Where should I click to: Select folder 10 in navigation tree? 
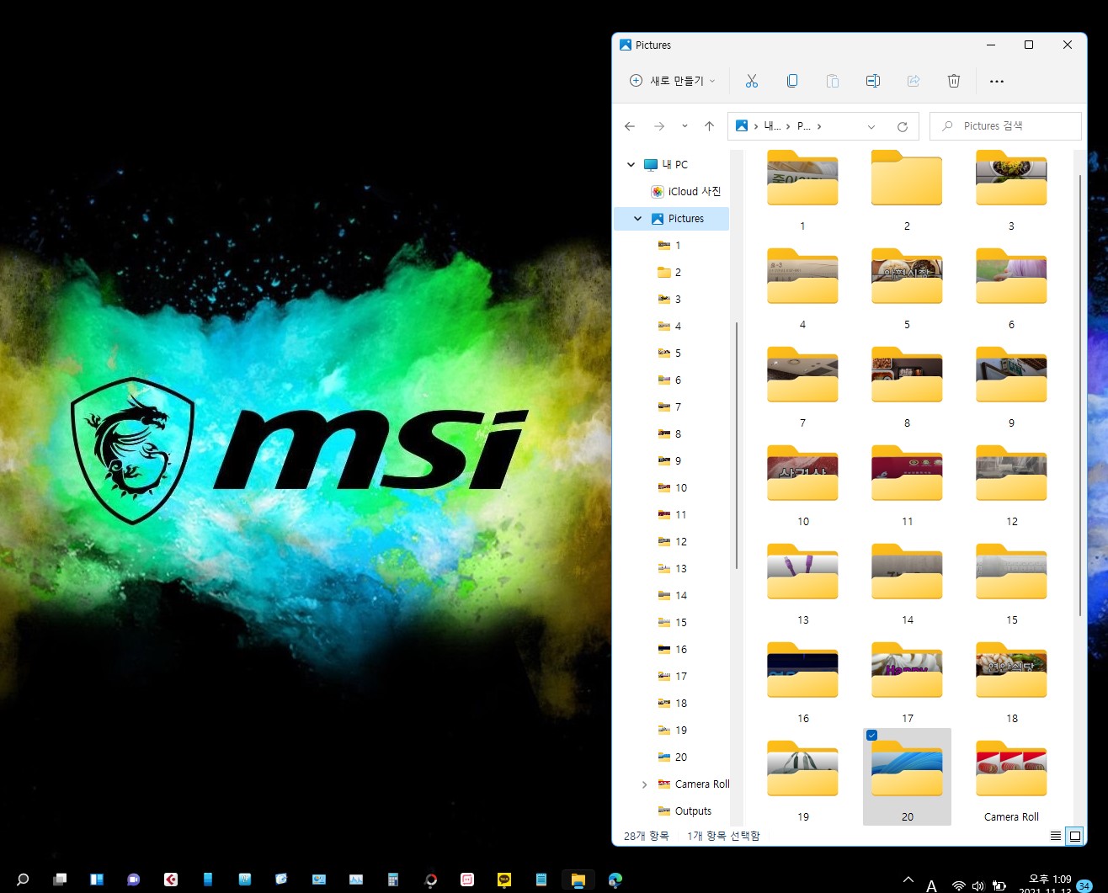click(x=673, y=488)
